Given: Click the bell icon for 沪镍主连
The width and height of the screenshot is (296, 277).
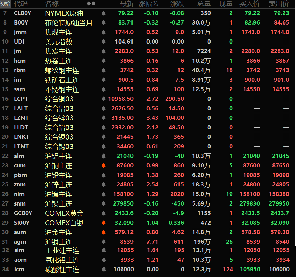Looking at the screenshot, I should click(x=103, y=194).
